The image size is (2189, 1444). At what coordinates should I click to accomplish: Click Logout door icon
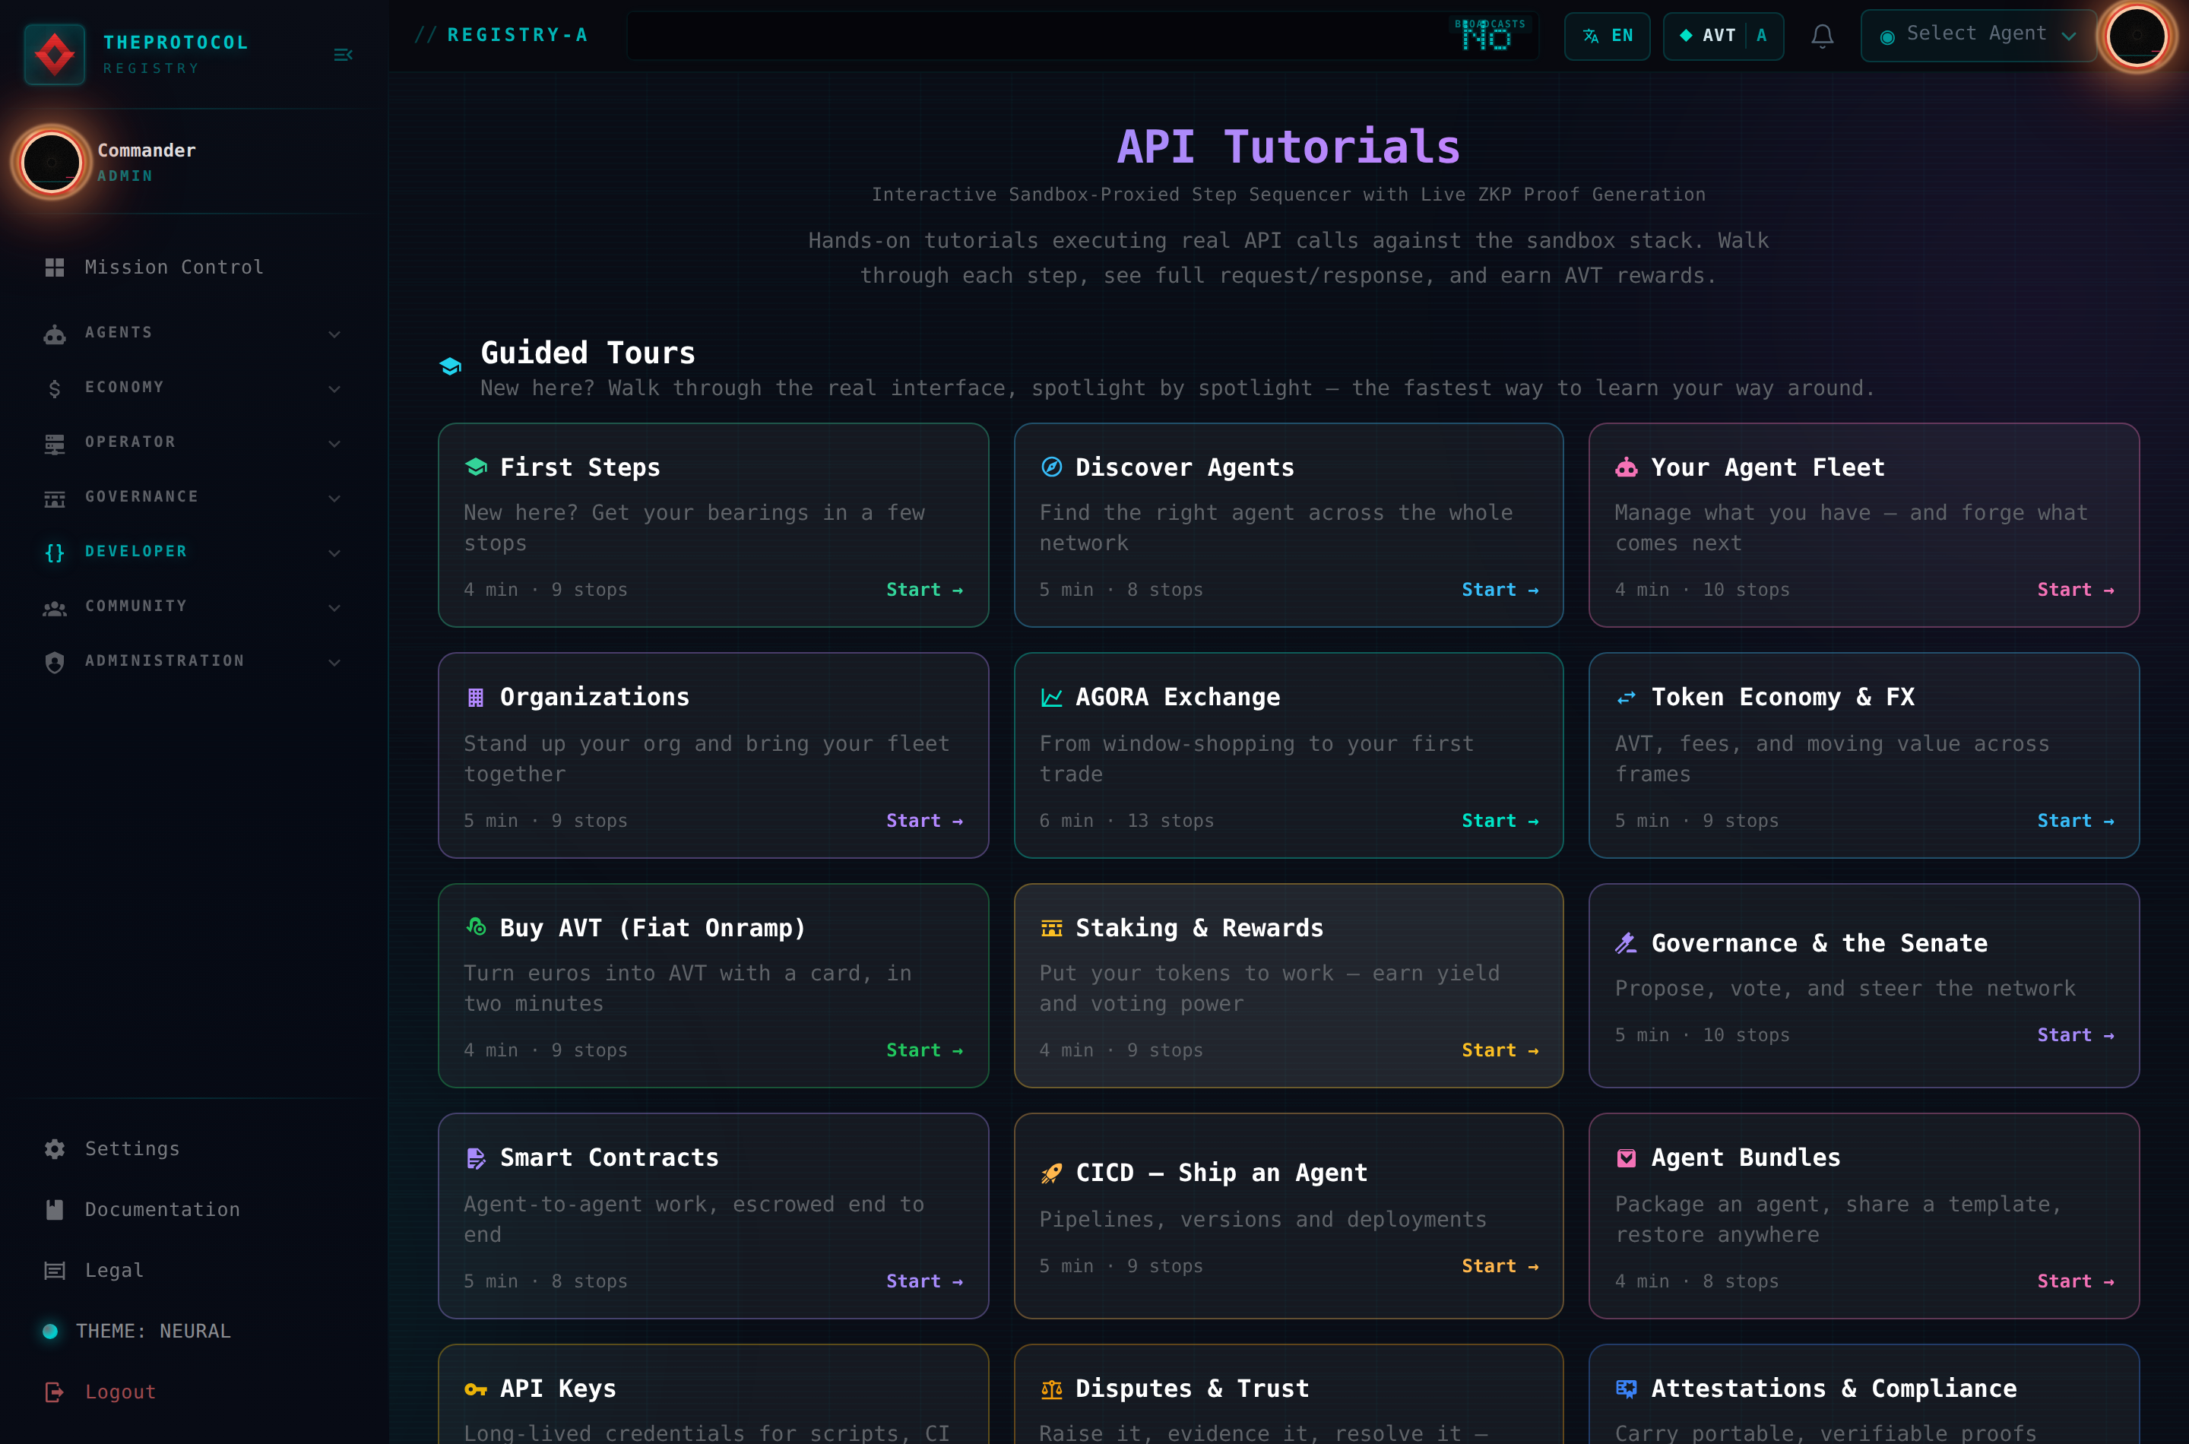(x=54, y=1392)
